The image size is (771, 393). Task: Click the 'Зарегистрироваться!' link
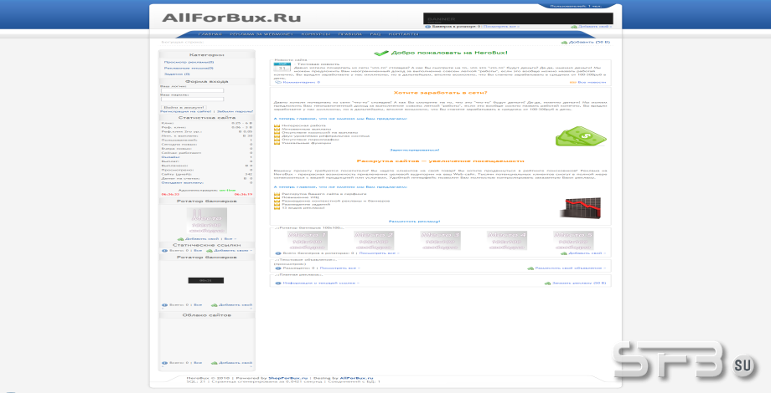(415, 151)
